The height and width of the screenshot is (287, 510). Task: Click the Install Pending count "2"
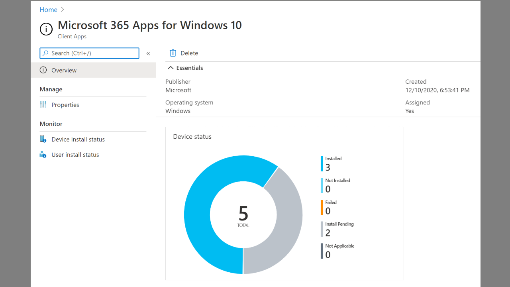pos(328,233)
